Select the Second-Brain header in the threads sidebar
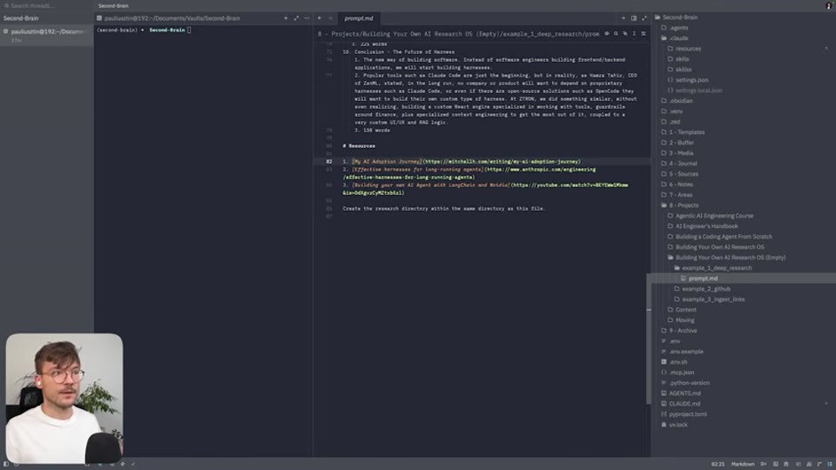 click(x=21, y=18)
